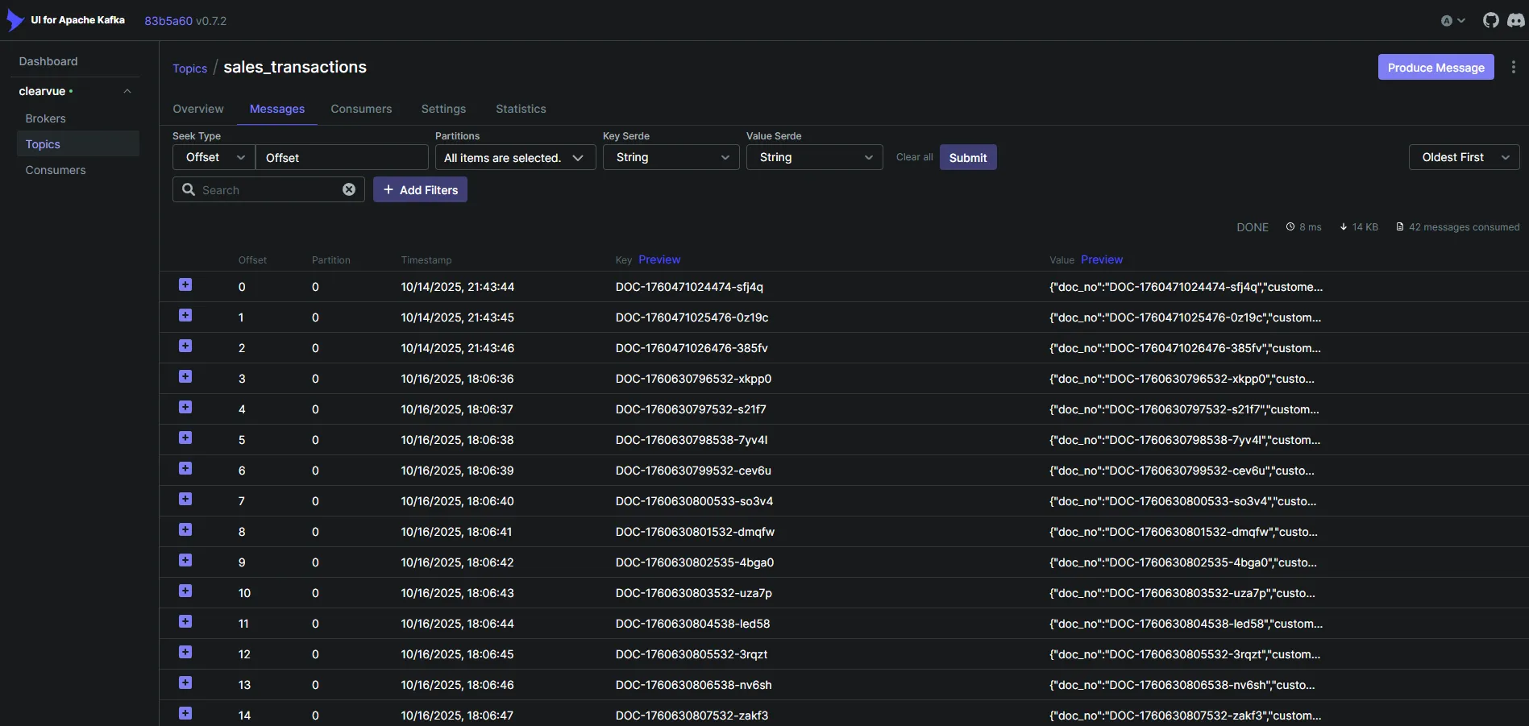The image size is (1529, 726).
Task: Expand message row with offset 13
Action: [x=185, y=682]
